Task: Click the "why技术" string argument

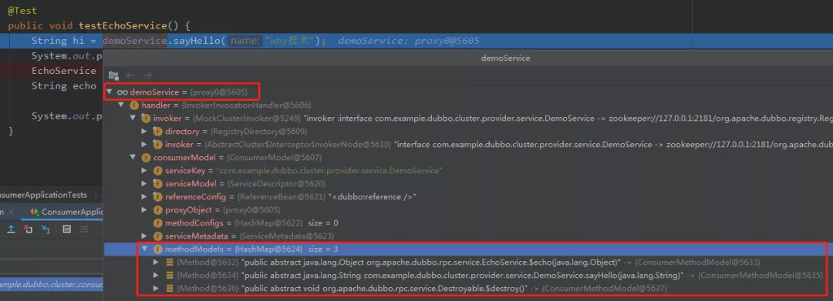Action: (290, 41)
